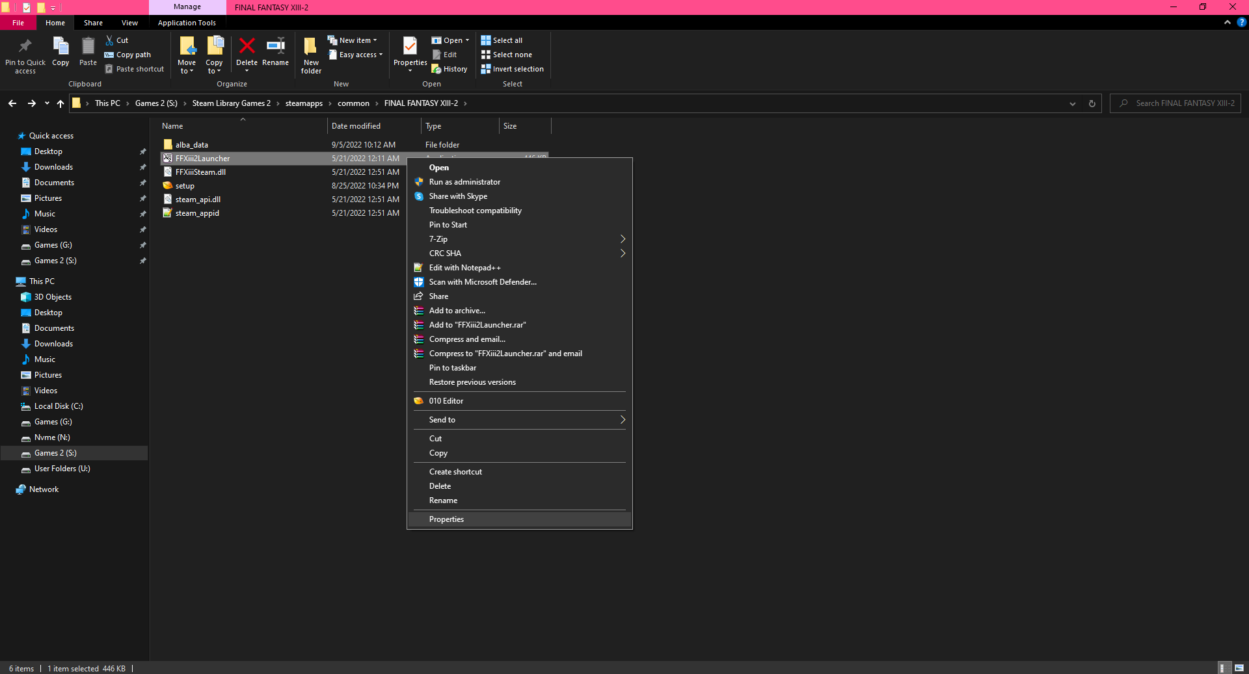Select the alba_data folder
The height and width of the screenshot is (674, 1249).
click(x=192, y=145)
